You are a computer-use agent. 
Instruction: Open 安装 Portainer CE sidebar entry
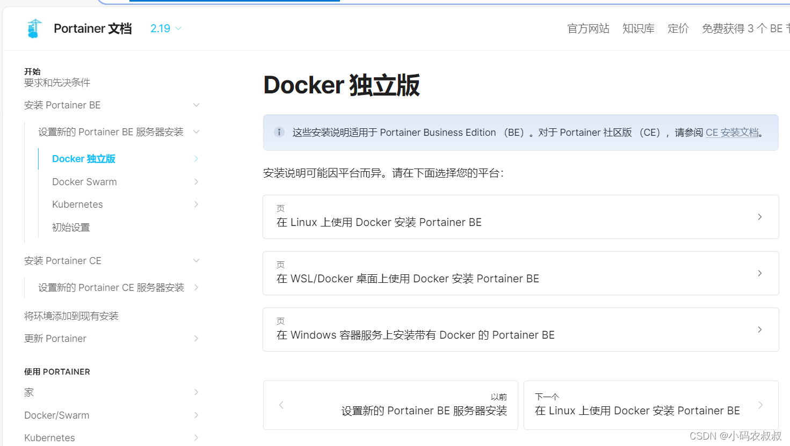coord(62,261)
